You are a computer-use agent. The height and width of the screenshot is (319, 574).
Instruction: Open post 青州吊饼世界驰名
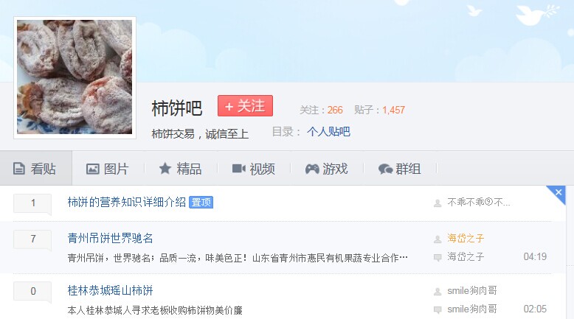tap(110, 238)
